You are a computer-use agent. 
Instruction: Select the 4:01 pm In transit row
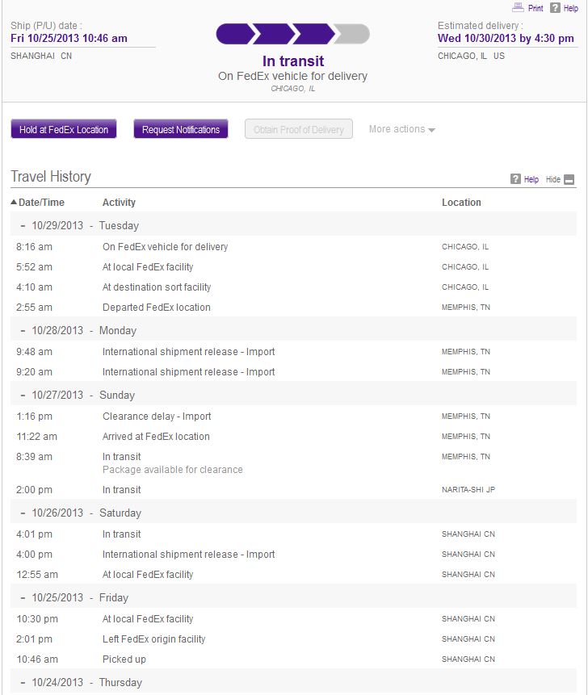tap(293, 534)
